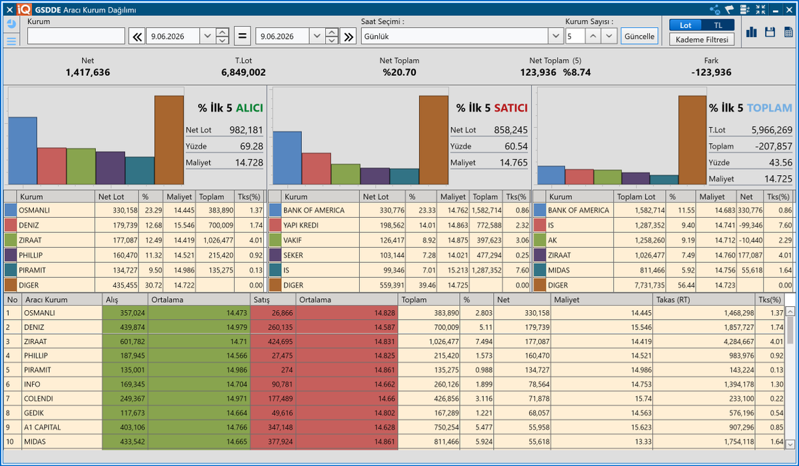Select the blue OSMANLI bar in ALICI chart
Screen dimensions: 799x466
tap(23, 150)
